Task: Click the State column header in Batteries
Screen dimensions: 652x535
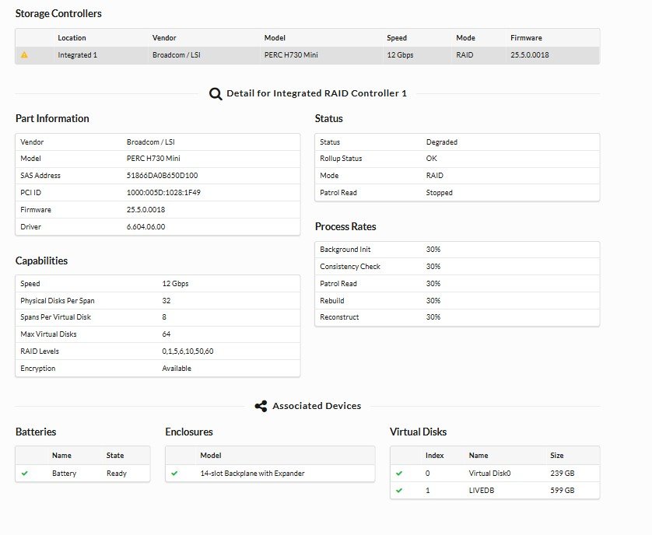Action: click(x=115, y=455)
